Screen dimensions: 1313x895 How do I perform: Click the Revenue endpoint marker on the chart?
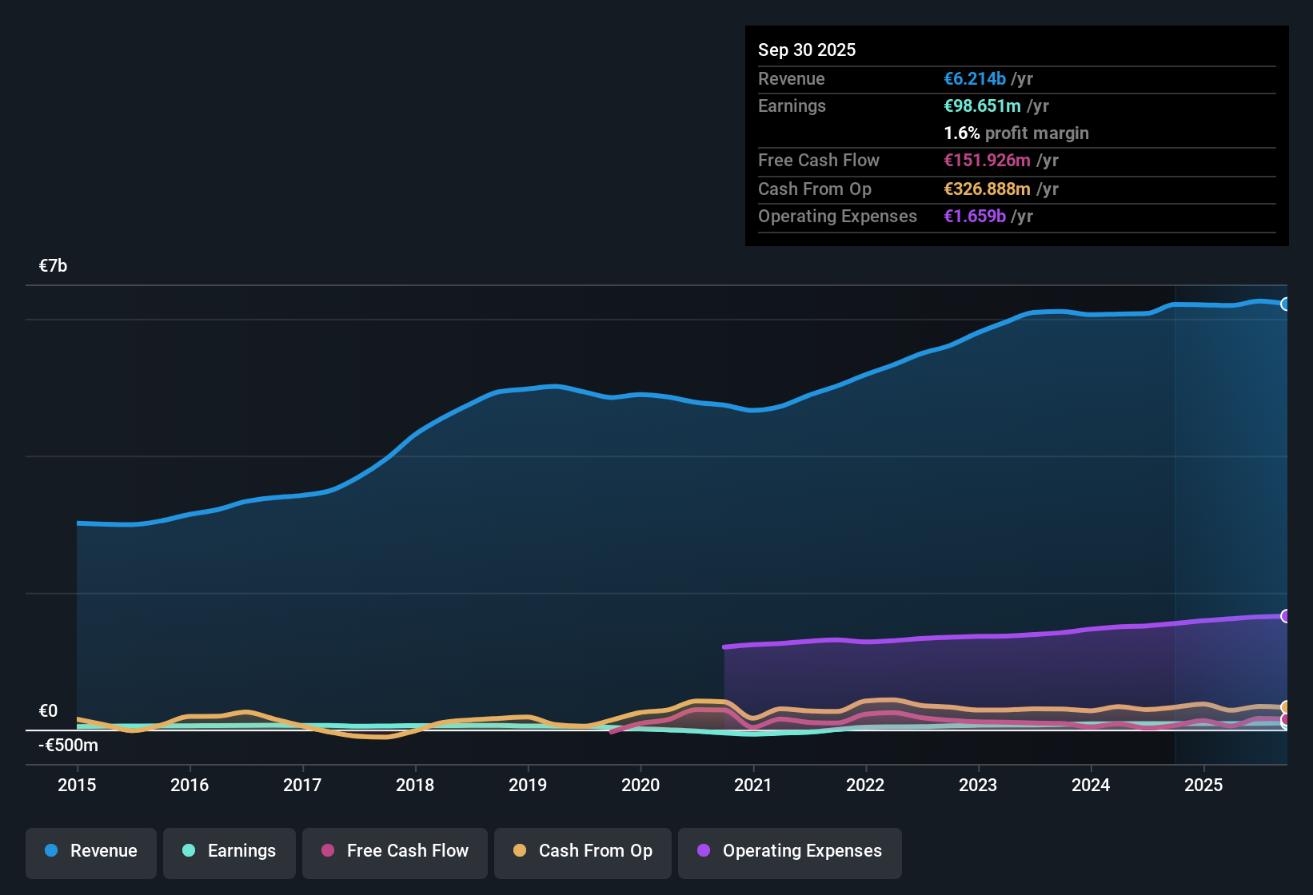point(1285,304)
